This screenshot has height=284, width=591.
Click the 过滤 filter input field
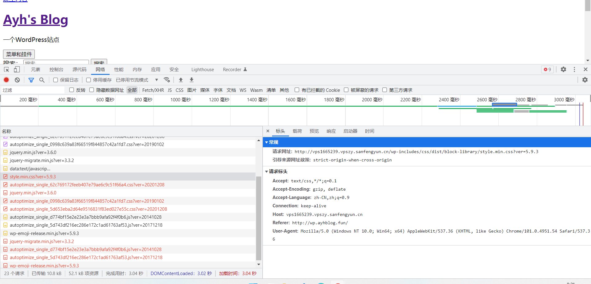point(33,90)
